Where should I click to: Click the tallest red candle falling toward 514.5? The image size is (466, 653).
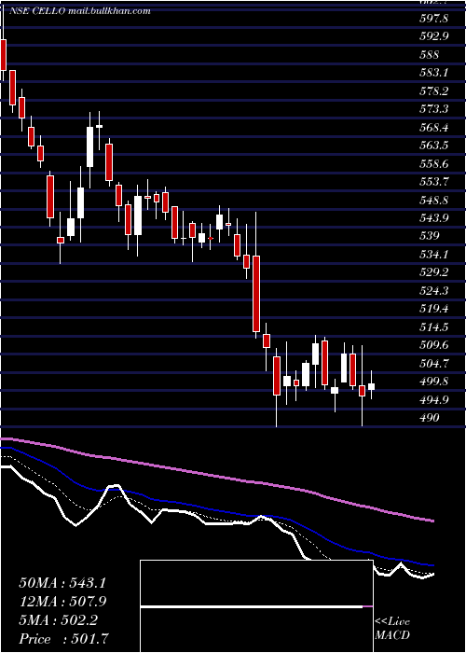click(x=256, y=294)
